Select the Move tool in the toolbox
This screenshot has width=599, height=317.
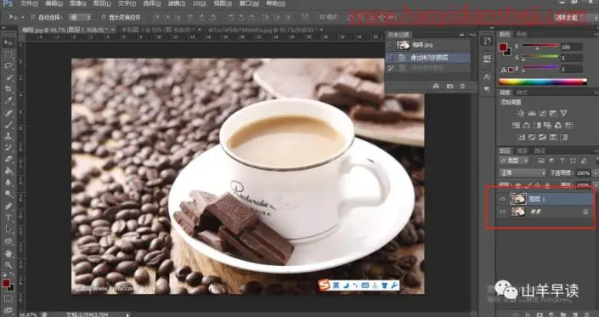point(8,42)
